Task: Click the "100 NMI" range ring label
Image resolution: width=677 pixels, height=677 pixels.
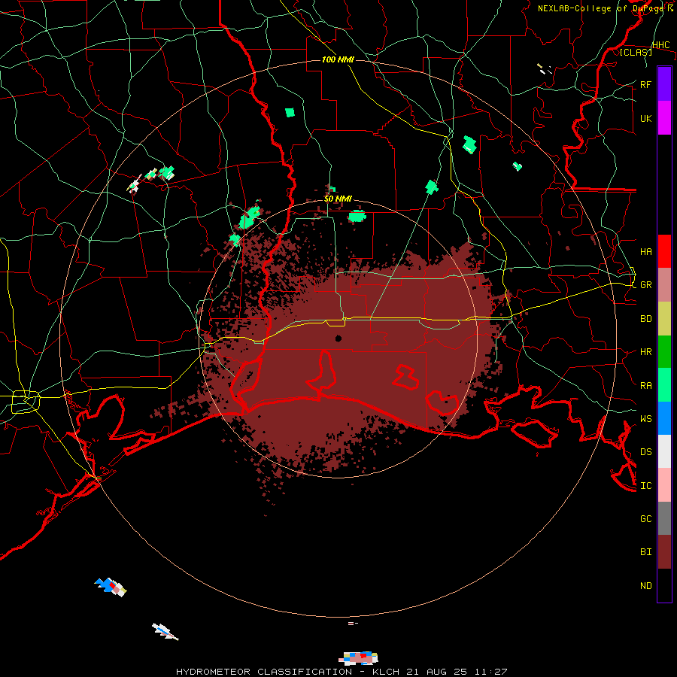Action: tap(338, 59)
